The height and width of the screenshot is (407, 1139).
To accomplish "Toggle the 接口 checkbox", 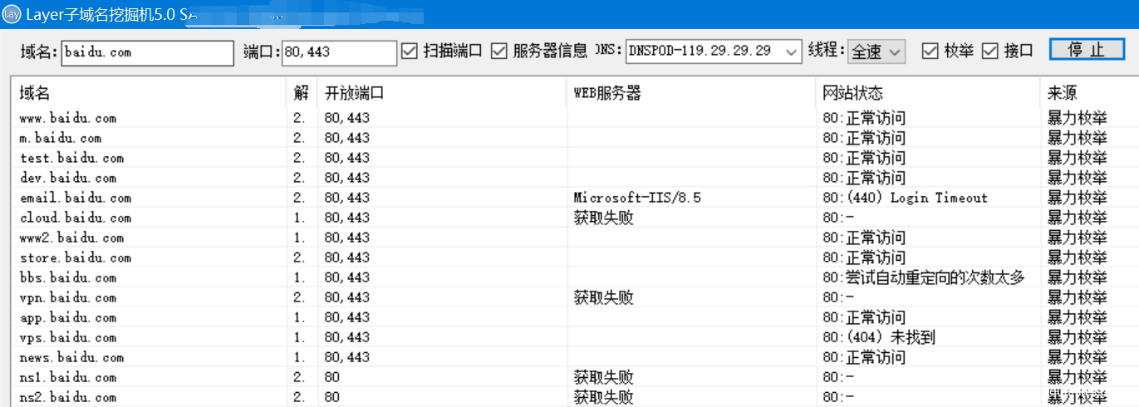I will pyautogui.click(x=989, y=51).
